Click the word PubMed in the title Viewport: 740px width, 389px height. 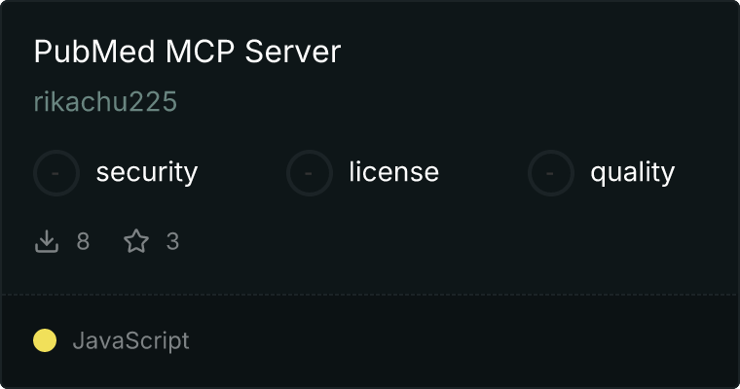(x=94, y=52)
